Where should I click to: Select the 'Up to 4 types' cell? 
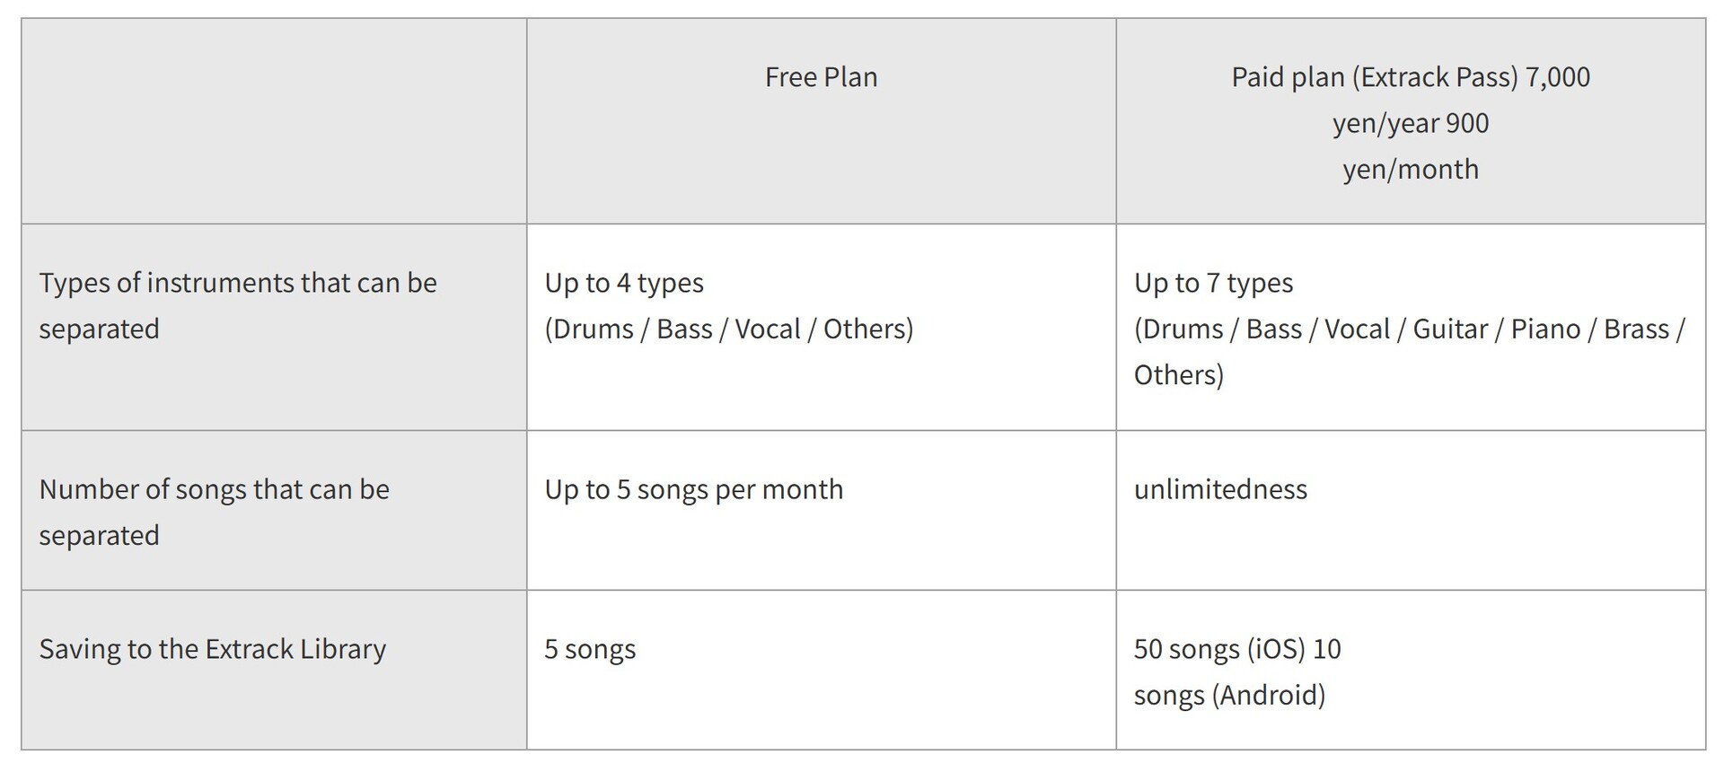pyautogui.click(x=821, y=327)
